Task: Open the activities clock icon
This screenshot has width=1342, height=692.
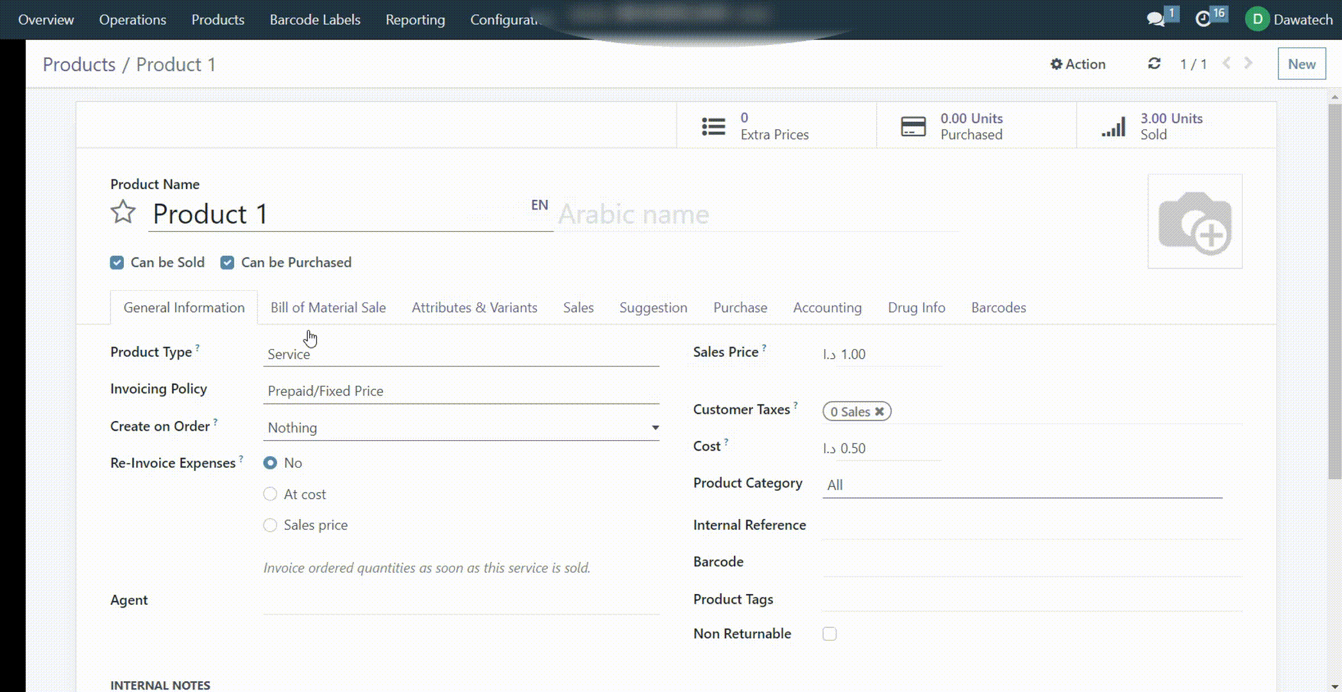Action: (1203, 19)
